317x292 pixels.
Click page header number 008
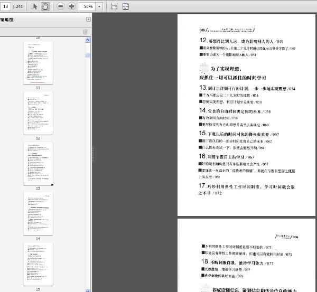202,30
